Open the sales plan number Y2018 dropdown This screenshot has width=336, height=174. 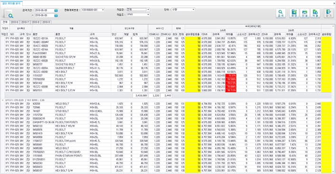(103, 10)
